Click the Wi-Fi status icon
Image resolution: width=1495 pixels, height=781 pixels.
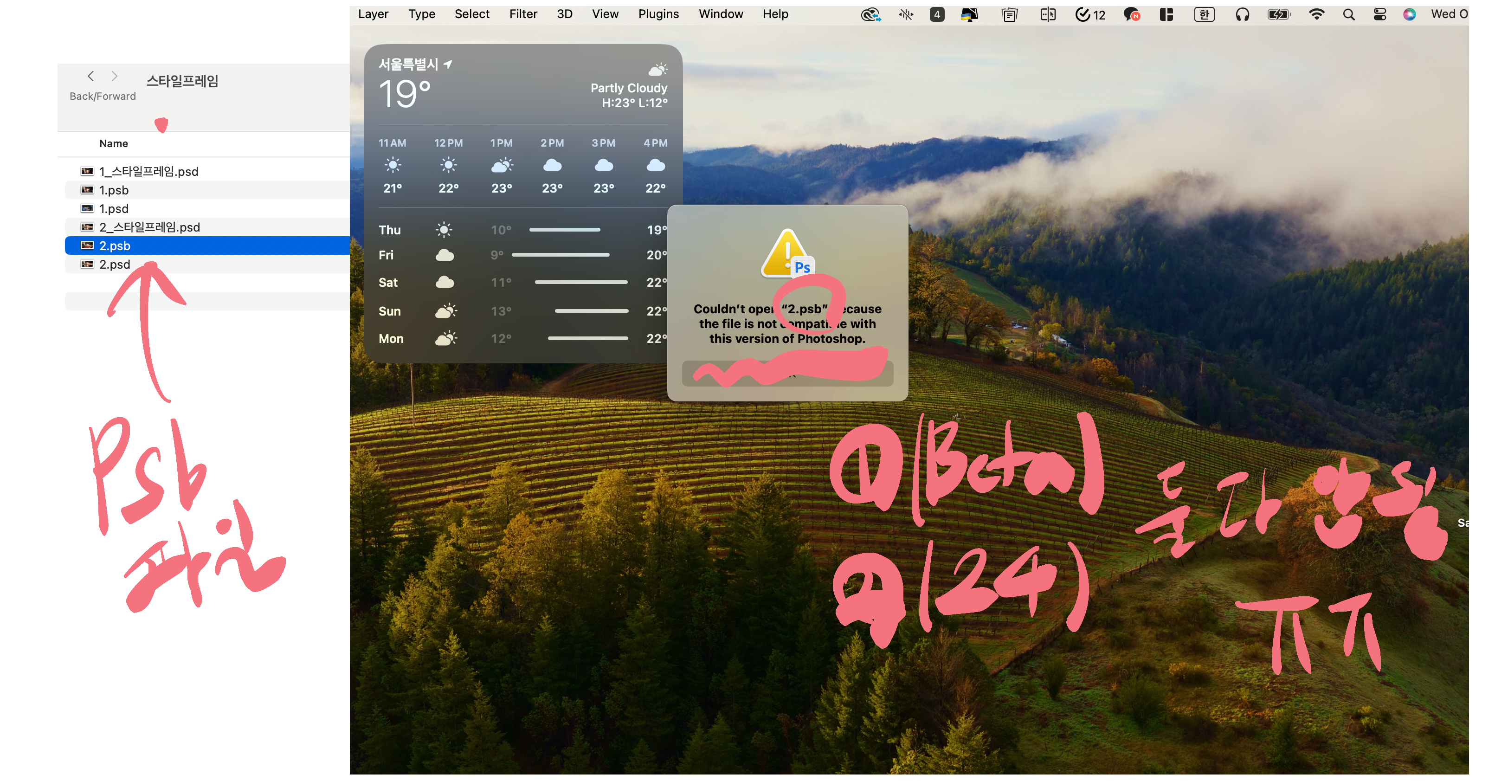(x=1316, y=14)
